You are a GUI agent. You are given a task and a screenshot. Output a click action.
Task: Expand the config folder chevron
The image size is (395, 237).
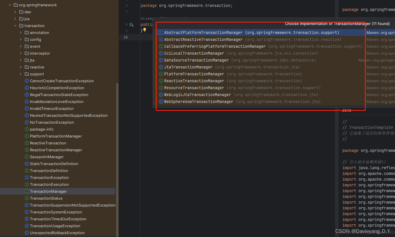click(x=21, y=39)
